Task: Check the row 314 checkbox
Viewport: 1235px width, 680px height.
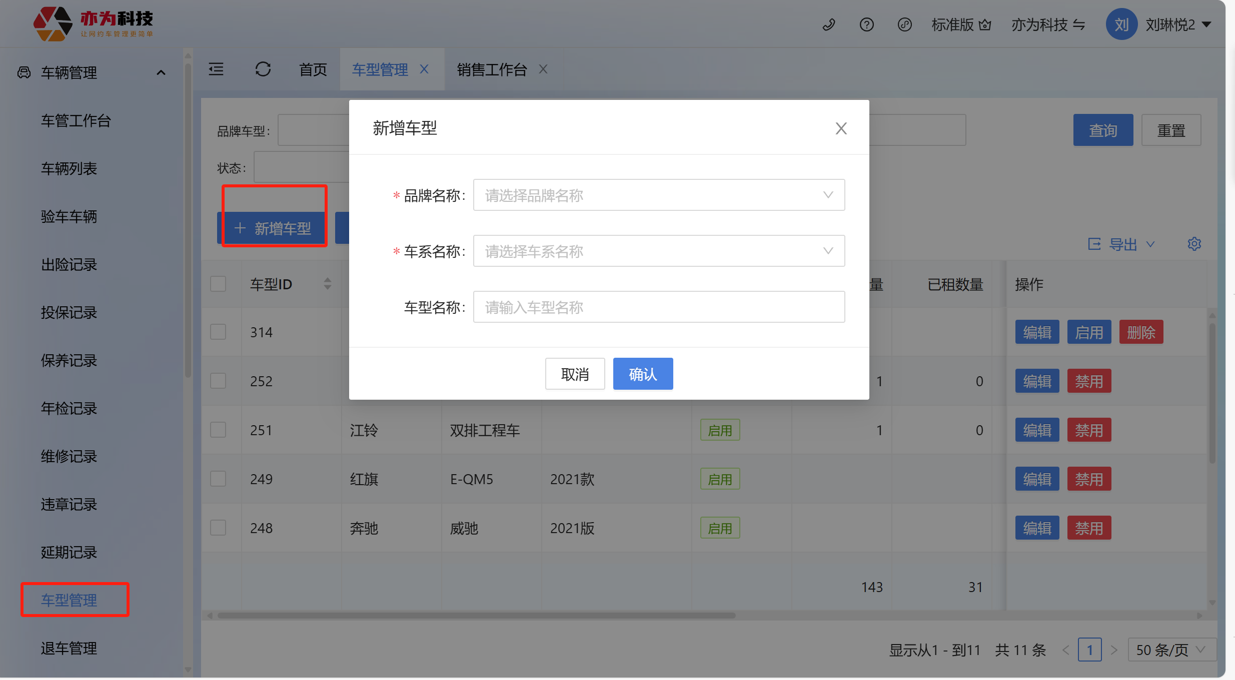Action: pyautogui.click(x=218, y=332)
